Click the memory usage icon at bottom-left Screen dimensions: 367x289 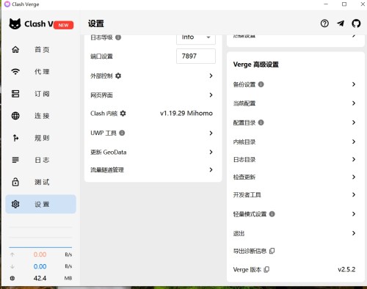pyautogui.click(x=12, y=278)
